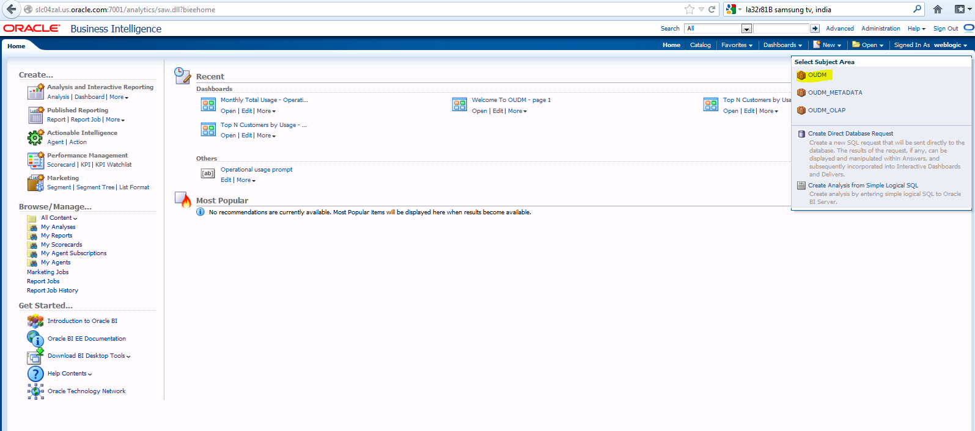Open the Administration link
The width and height of the screenshot is (975, 431).
tap(881, 29)
